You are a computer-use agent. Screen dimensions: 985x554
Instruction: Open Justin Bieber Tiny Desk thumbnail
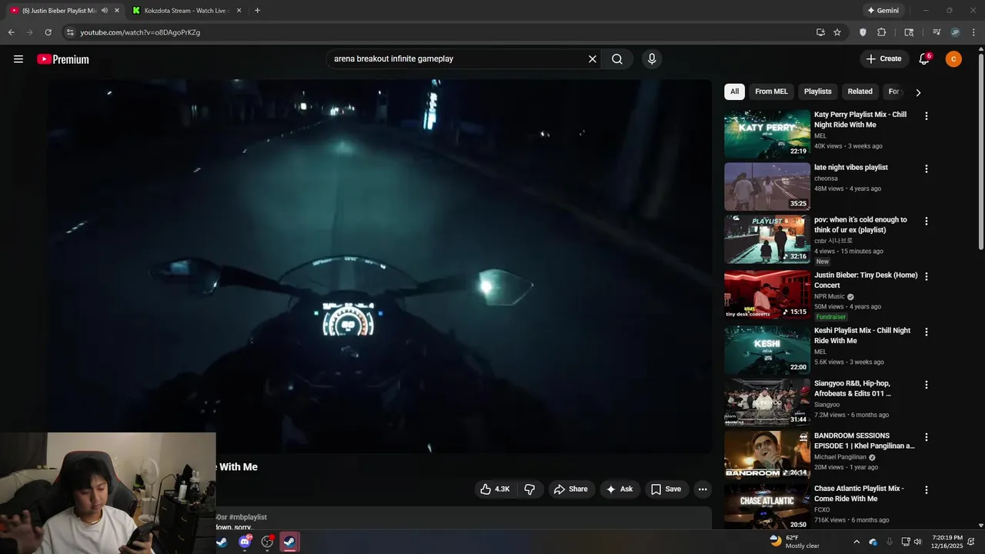point(767,295)
